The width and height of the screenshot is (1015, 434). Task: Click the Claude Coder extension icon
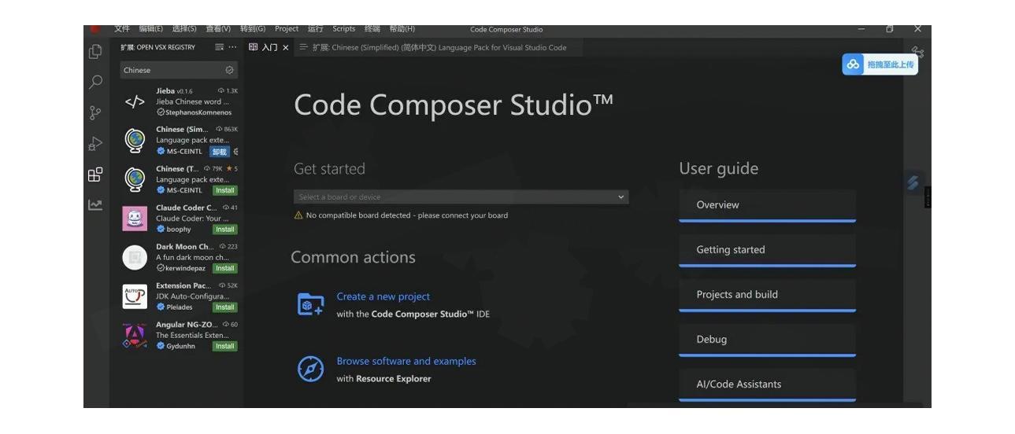[135, 218]
